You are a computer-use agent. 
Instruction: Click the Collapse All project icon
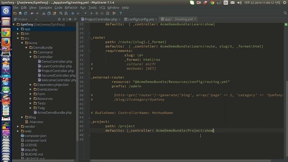click(x=64, y=19)
